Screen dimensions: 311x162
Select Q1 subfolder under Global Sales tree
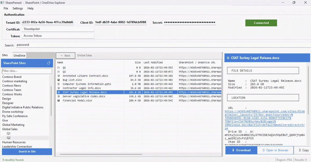pyautogui.click(x=9, y=134)
